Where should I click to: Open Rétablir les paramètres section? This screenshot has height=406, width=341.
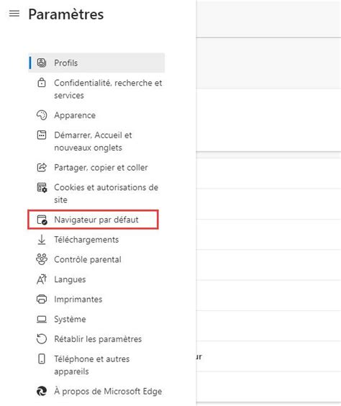coord(96,339)
